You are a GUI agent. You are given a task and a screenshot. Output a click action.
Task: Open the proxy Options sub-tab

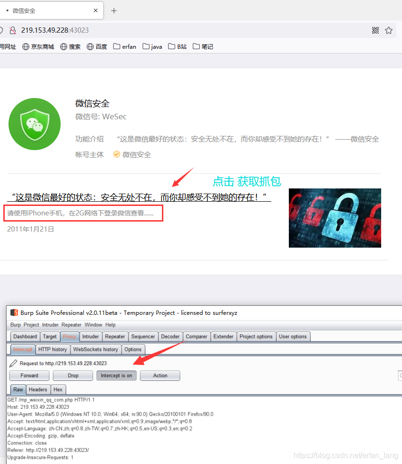(x=133, y=349)
